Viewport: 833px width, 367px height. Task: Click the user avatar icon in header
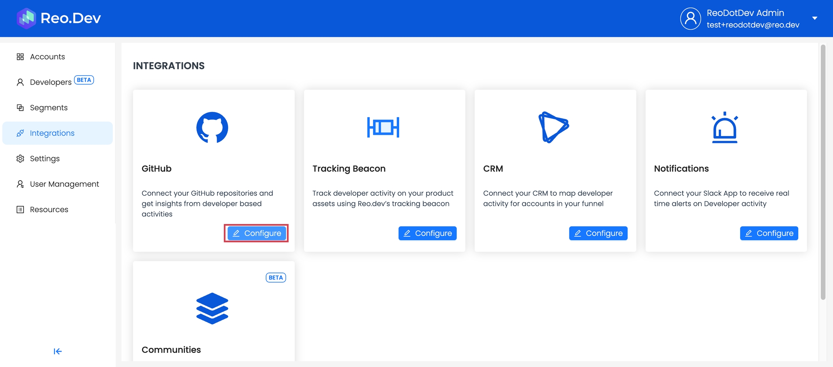(x=690, y=18)
